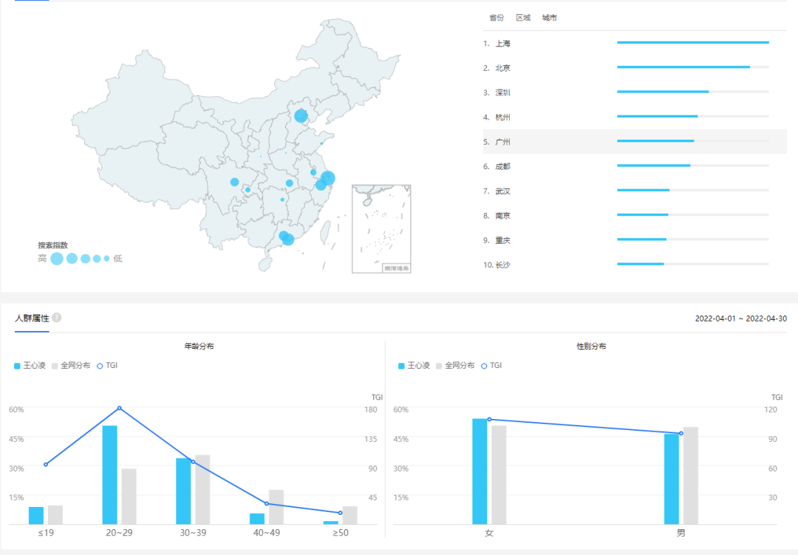Click the 长沙 search index progress bar
The height and width of the screenshot is (555, 798).
pyautogui.click(x=692, y=264)
